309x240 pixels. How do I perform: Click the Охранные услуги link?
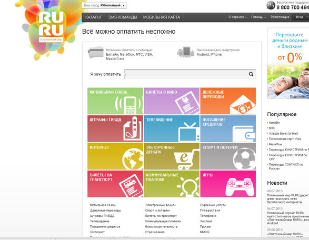click(x=213, y=205)
